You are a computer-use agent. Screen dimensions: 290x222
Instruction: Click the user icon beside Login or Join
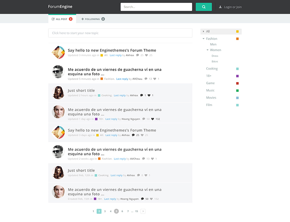point(220,7)
